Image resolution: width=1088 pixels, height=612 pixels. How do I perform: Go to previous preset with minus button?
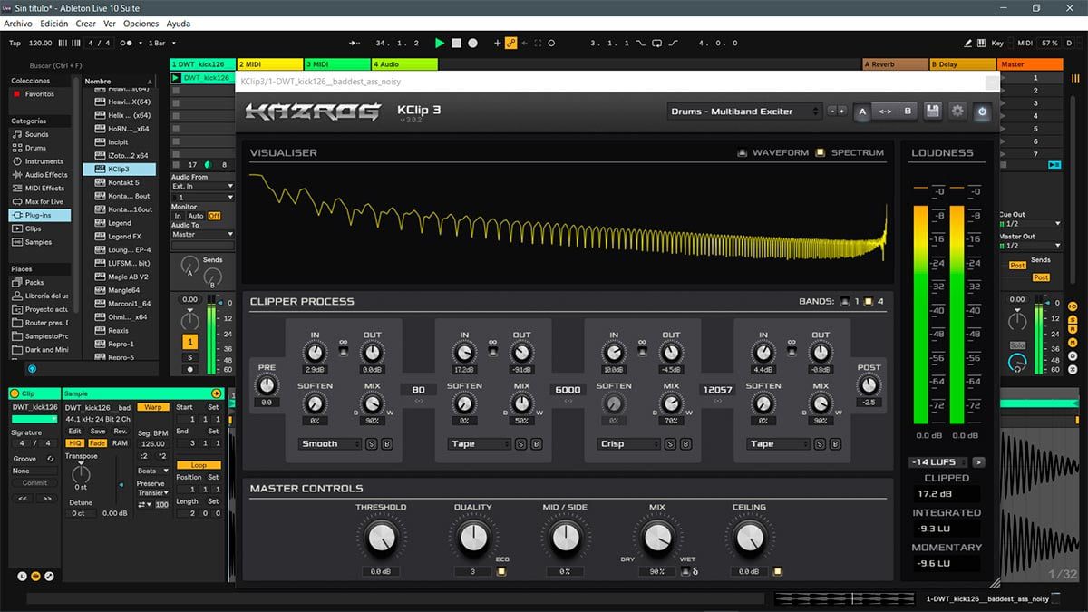[x=832, y=112]
